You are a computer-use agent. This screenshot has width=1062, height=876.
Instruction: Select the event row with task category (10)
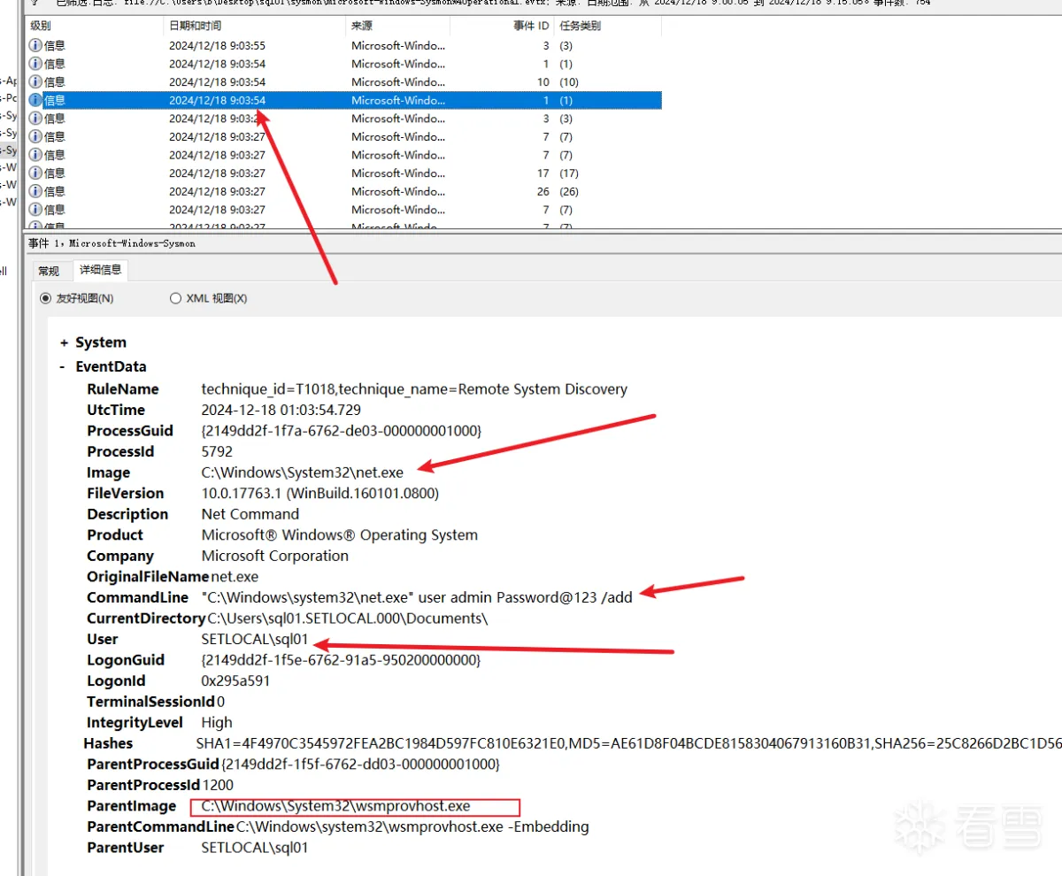coord(343,81)
